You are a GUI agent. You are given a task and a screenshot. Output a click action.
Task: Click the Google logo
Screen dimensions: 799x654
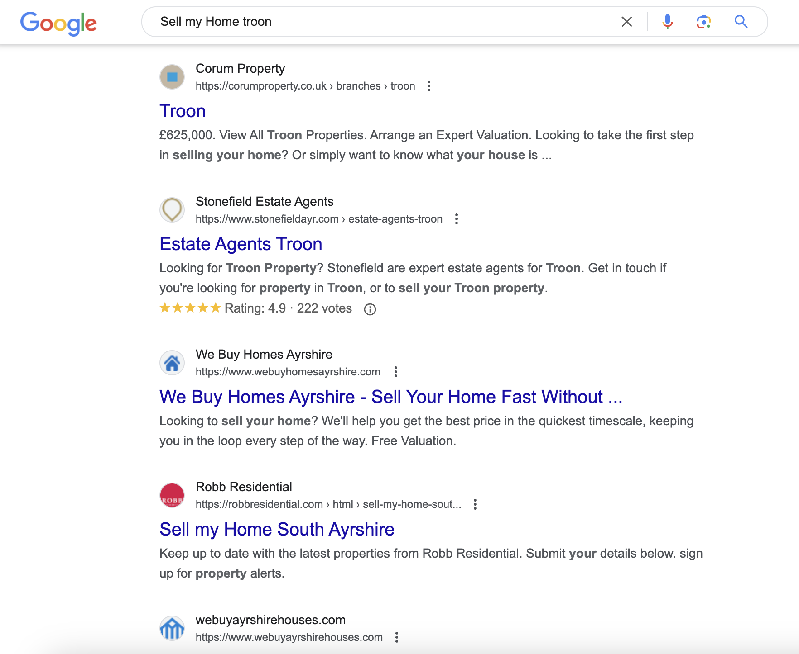coord(58,23)
